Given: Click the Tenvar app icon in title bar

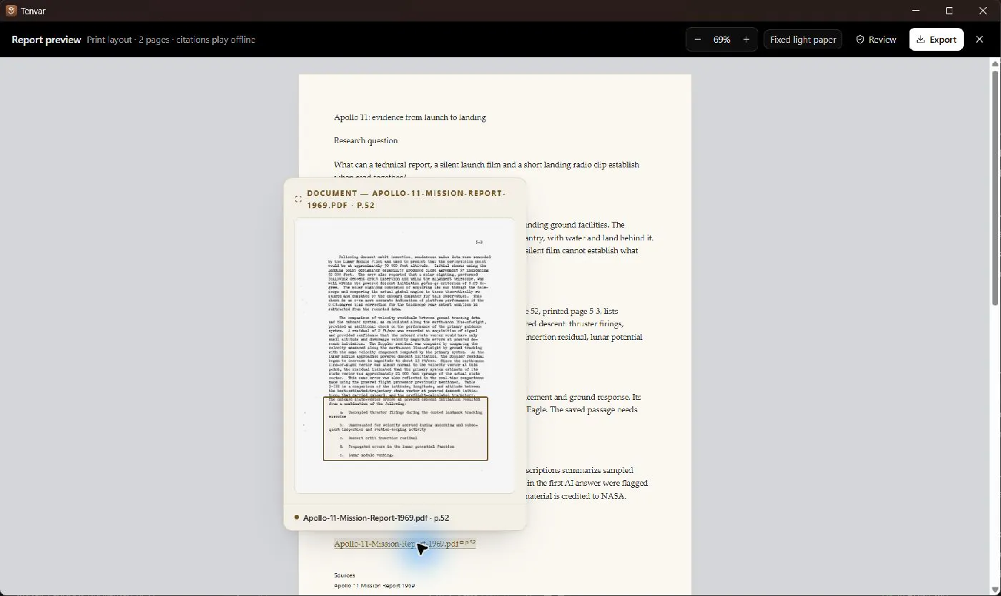Looking at the screenshot, I should 11,11.
